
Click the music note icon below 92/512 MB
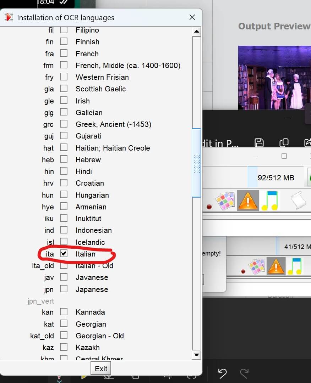point(270,201)
